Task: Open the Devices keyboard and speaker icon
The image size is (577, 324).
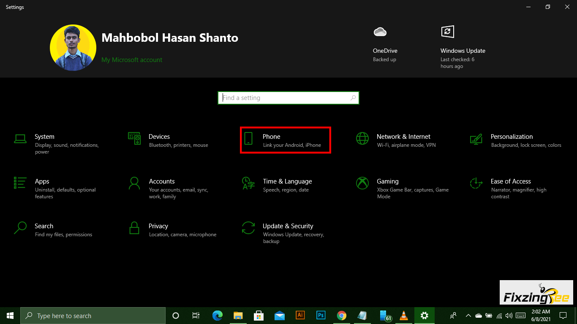Action: (x=134, y=138)
